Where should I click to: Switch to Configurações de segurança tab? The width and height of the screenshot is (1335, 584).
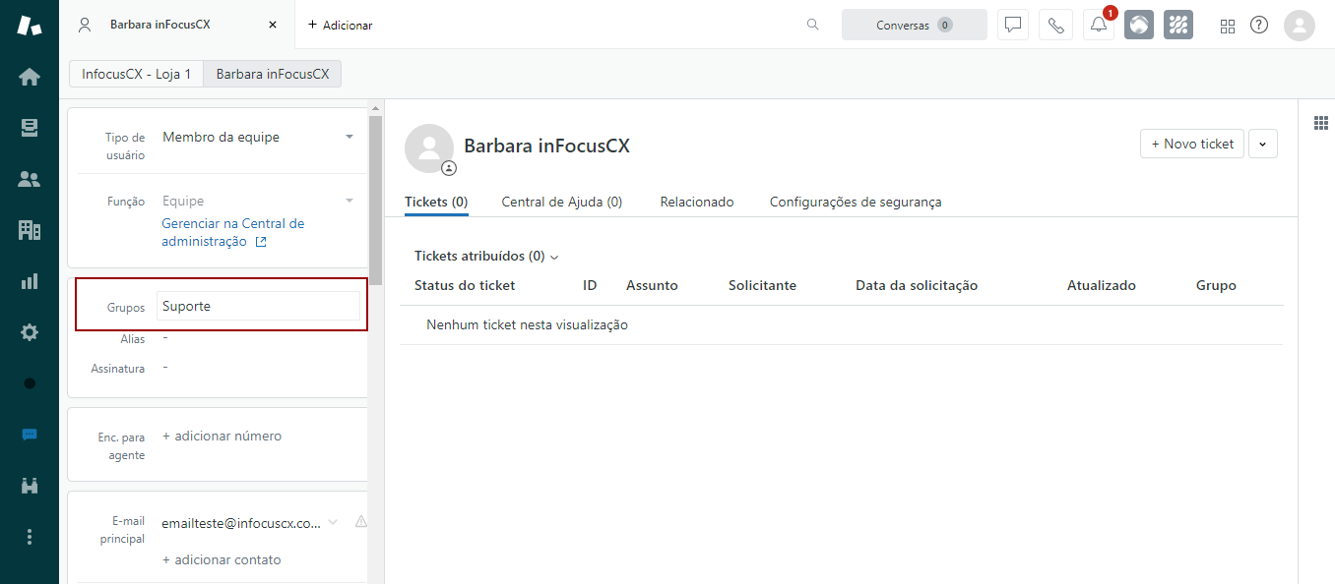point(855,202)
